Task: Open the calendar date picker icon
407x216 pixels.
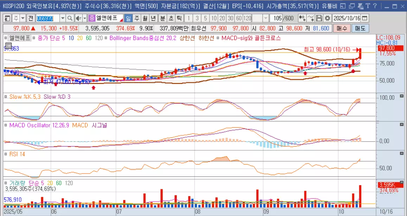Action: coord(365,18)
